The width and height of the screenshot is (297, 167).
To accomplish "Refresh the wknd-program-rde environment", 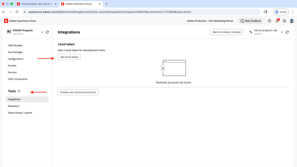I will [x=287, y=32].
